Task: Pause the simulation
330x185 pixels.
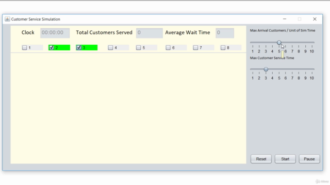Action: click(x=309, y=159)
